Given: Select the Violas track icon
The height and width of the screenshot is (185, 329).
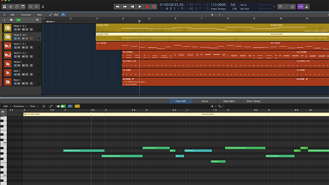Looking at the screenshot, I should [7, 64].
